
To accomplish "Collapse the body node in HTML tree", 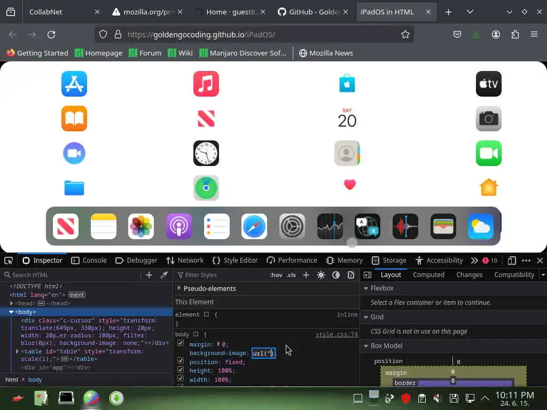I will point(11,312).
